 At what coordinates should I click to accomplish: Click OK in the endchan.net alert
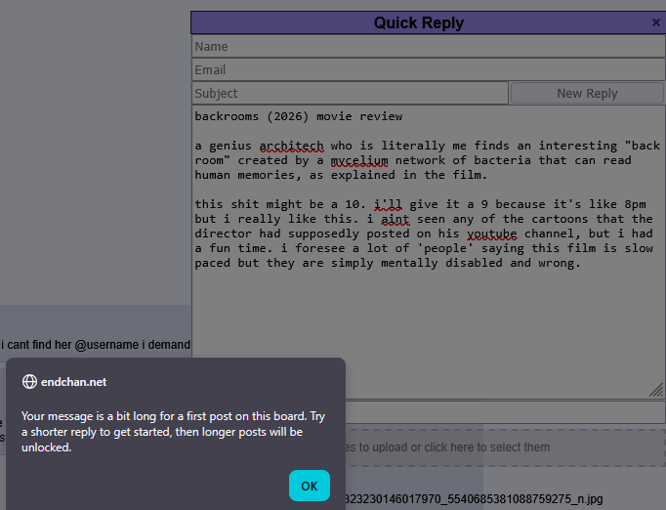coord(310,486)
